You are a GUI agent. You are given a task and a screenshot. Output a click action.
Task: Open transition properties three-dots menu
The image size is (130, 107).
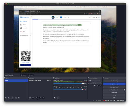pos(101,85)
